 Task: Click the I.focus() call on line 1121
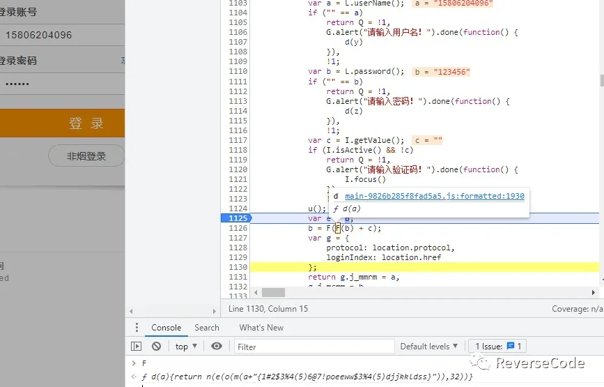point(365,179)
